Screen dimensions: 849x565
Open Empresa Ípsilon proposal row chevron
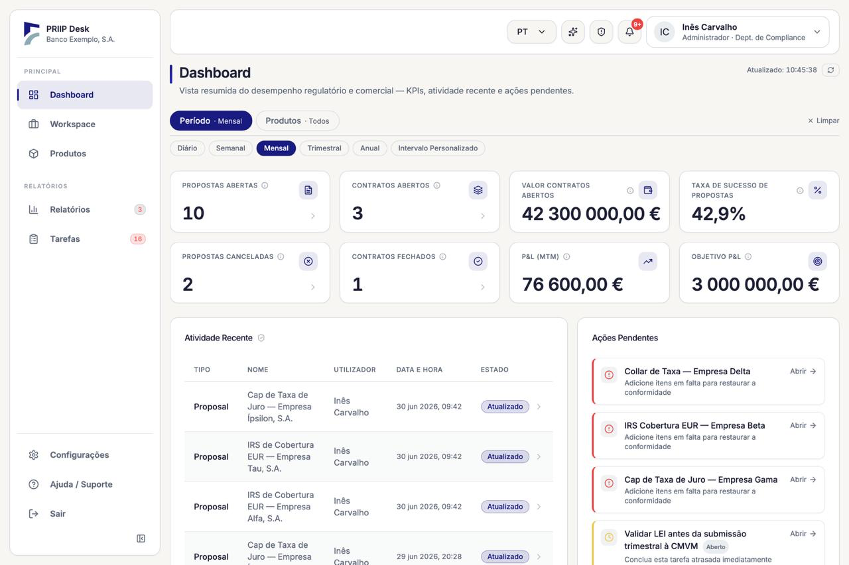pos(539,407)
